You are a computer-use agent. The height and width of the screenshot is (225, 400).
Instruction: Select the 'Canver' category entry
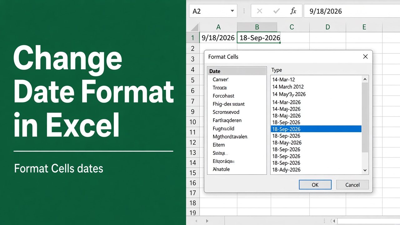220,79
